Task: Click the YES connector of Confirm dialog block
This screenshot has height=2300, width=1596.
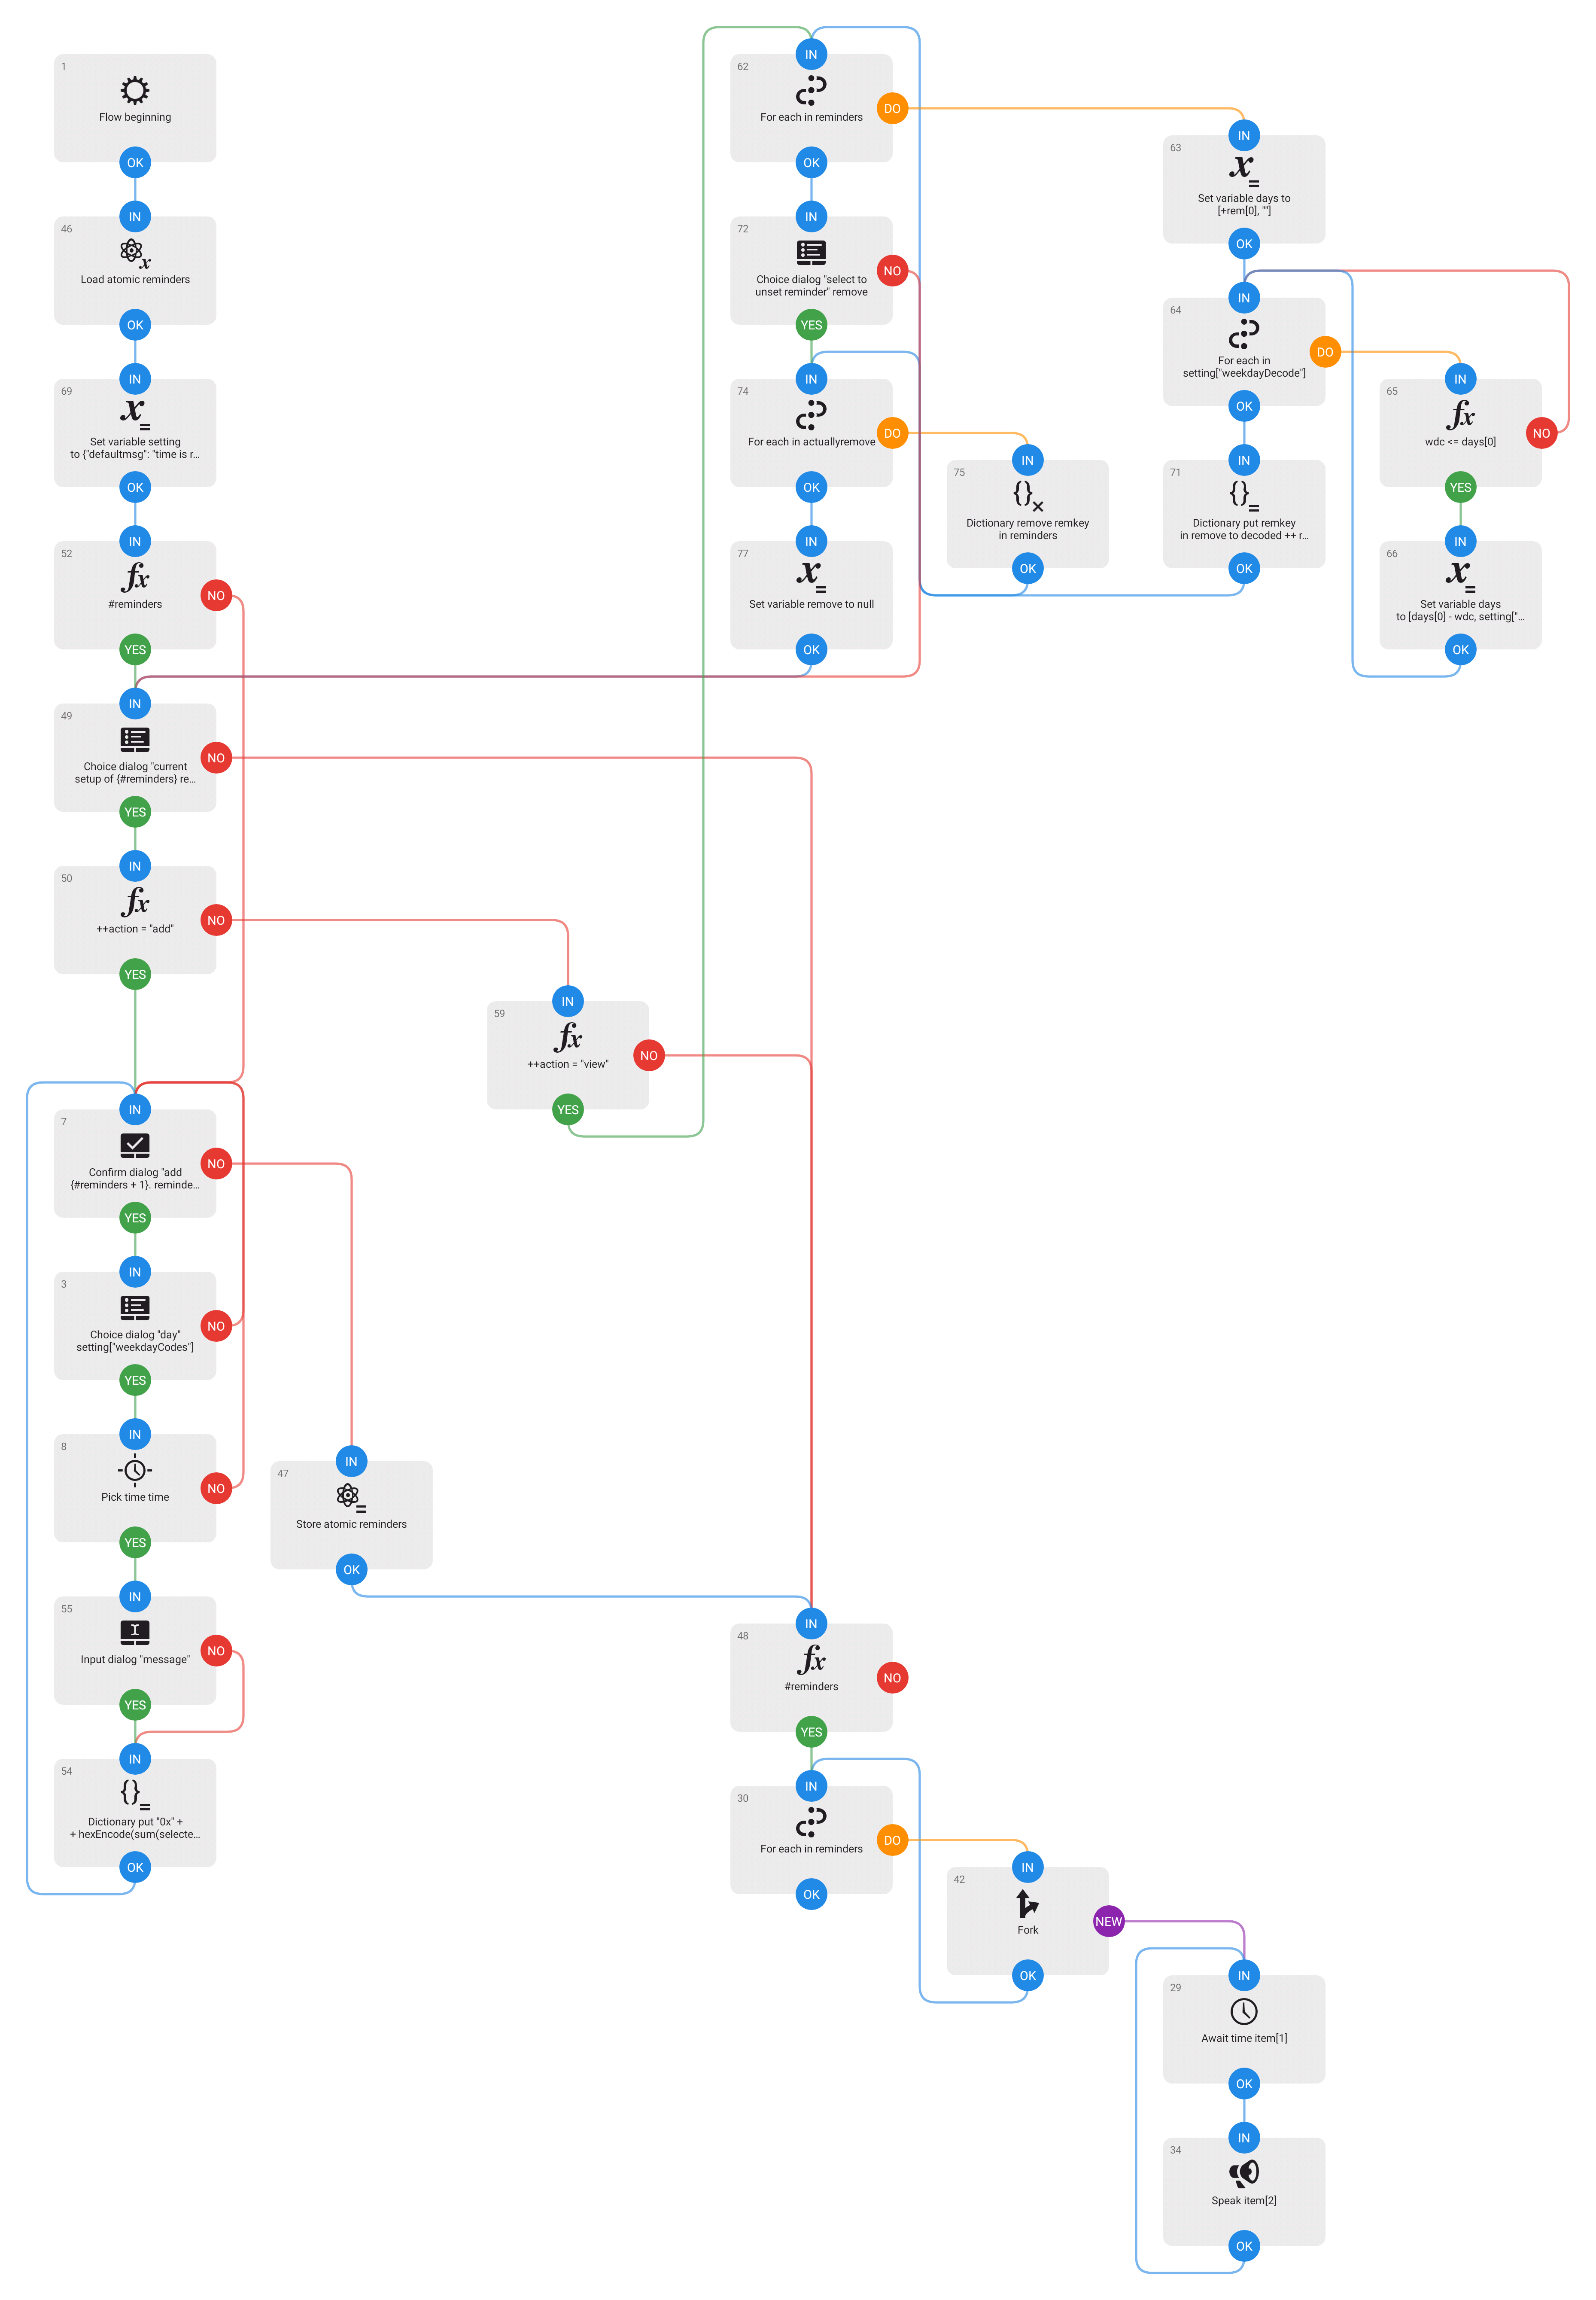Action: point(135,1218)
